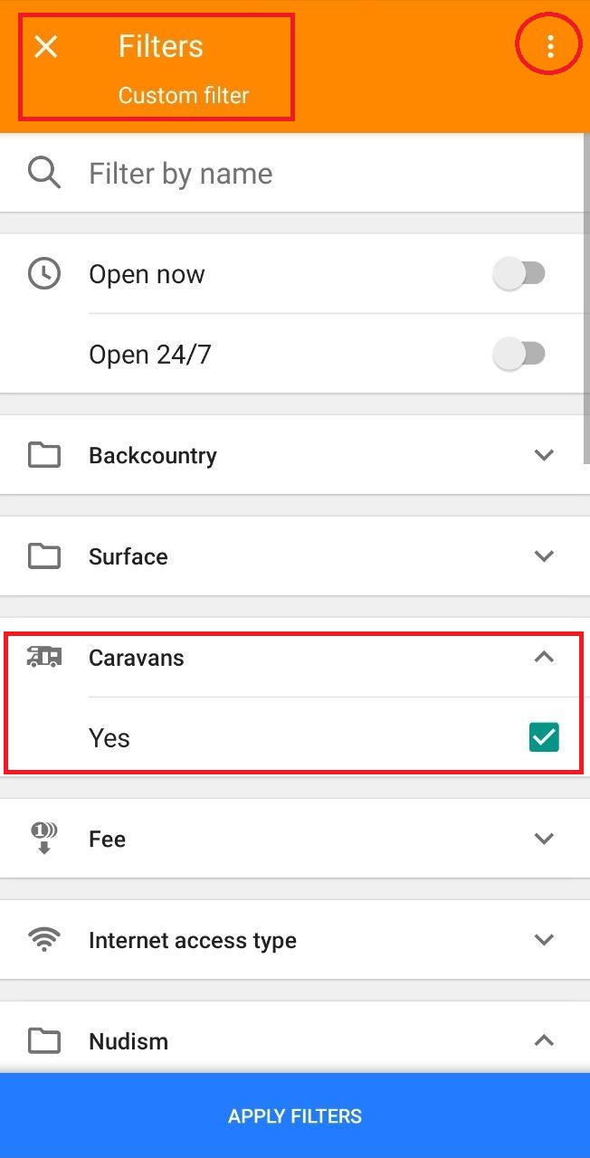Tap the Backcountry folder icon
Viewport: 590px width, 1158px height.
pos(44,455)
